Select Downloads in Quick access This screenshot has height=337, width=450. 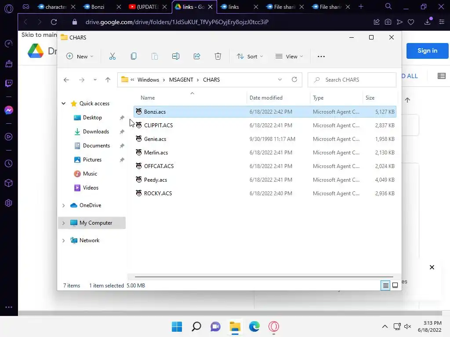click(96, 132)
